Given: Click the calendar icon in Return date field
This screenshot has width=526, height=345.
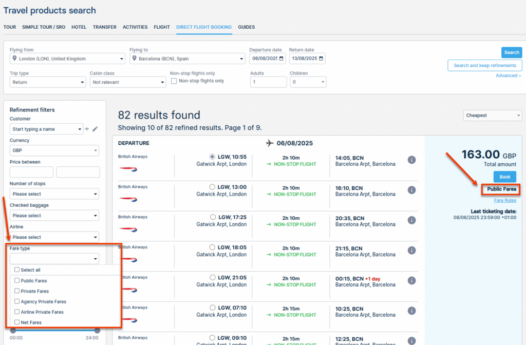Looking at the screenshot, I should [322, 59].
